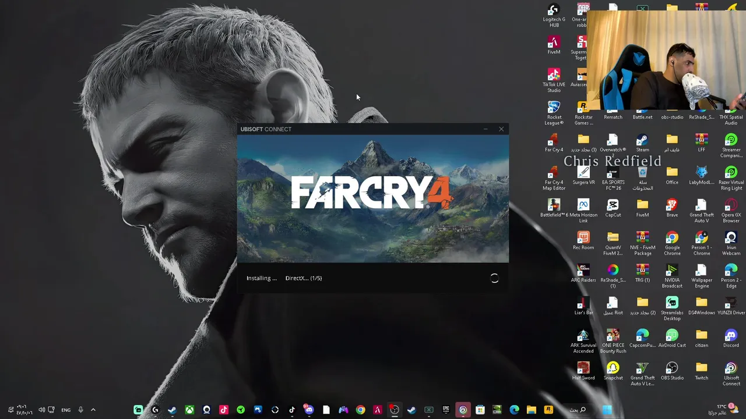This screenshot has width=746, height=419.
Task: Expand the hidden system tray icons chevron
Action: coord(93,410)
